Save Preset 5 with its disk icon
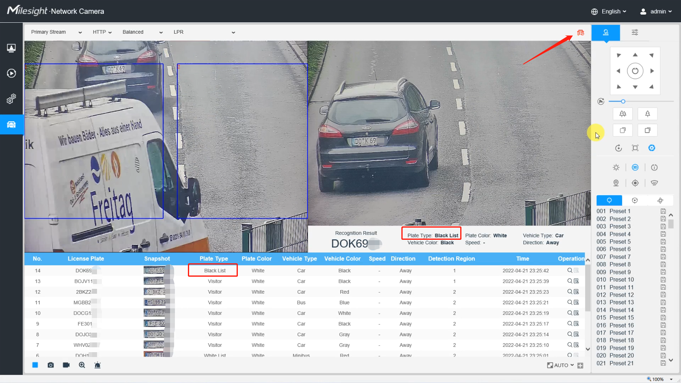 tap(663, 242)
